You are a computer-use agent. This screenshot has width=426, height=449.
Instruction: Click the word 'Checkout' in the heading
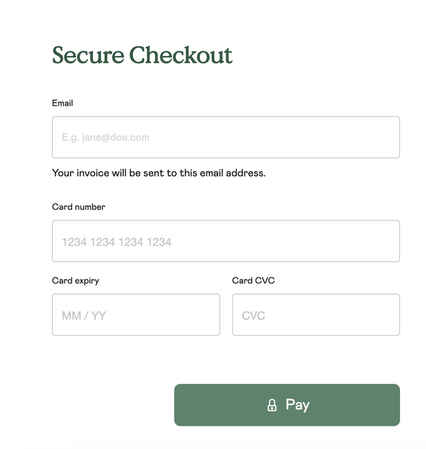coord(180,55)
